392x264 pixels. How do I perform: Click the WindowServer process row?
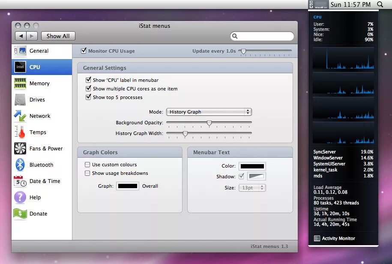pos(343,158)
